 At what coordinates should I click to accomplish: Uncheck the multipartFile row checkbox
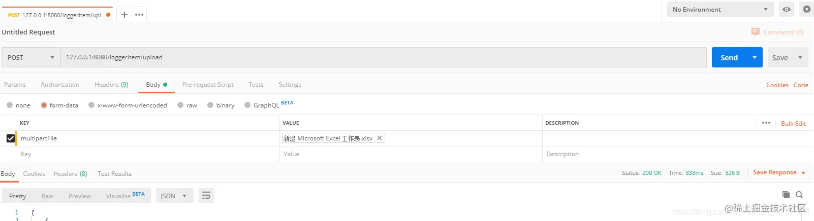pyautogui.click(x=10, y=138)
